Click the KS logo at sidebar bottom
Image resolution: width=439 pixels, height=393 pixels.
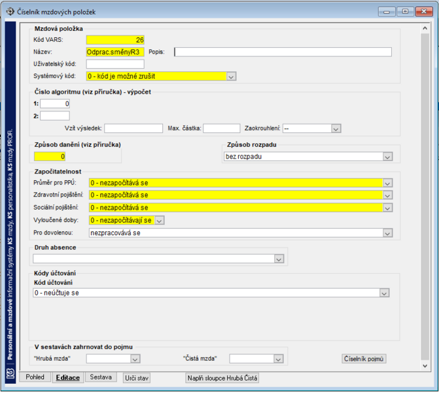pos(10,374)
